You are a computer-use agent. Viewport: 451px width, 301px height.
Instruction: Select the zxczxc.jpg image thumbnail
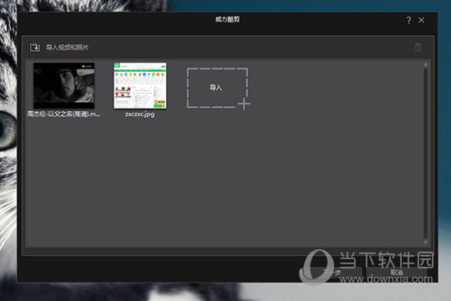(140, 85)
